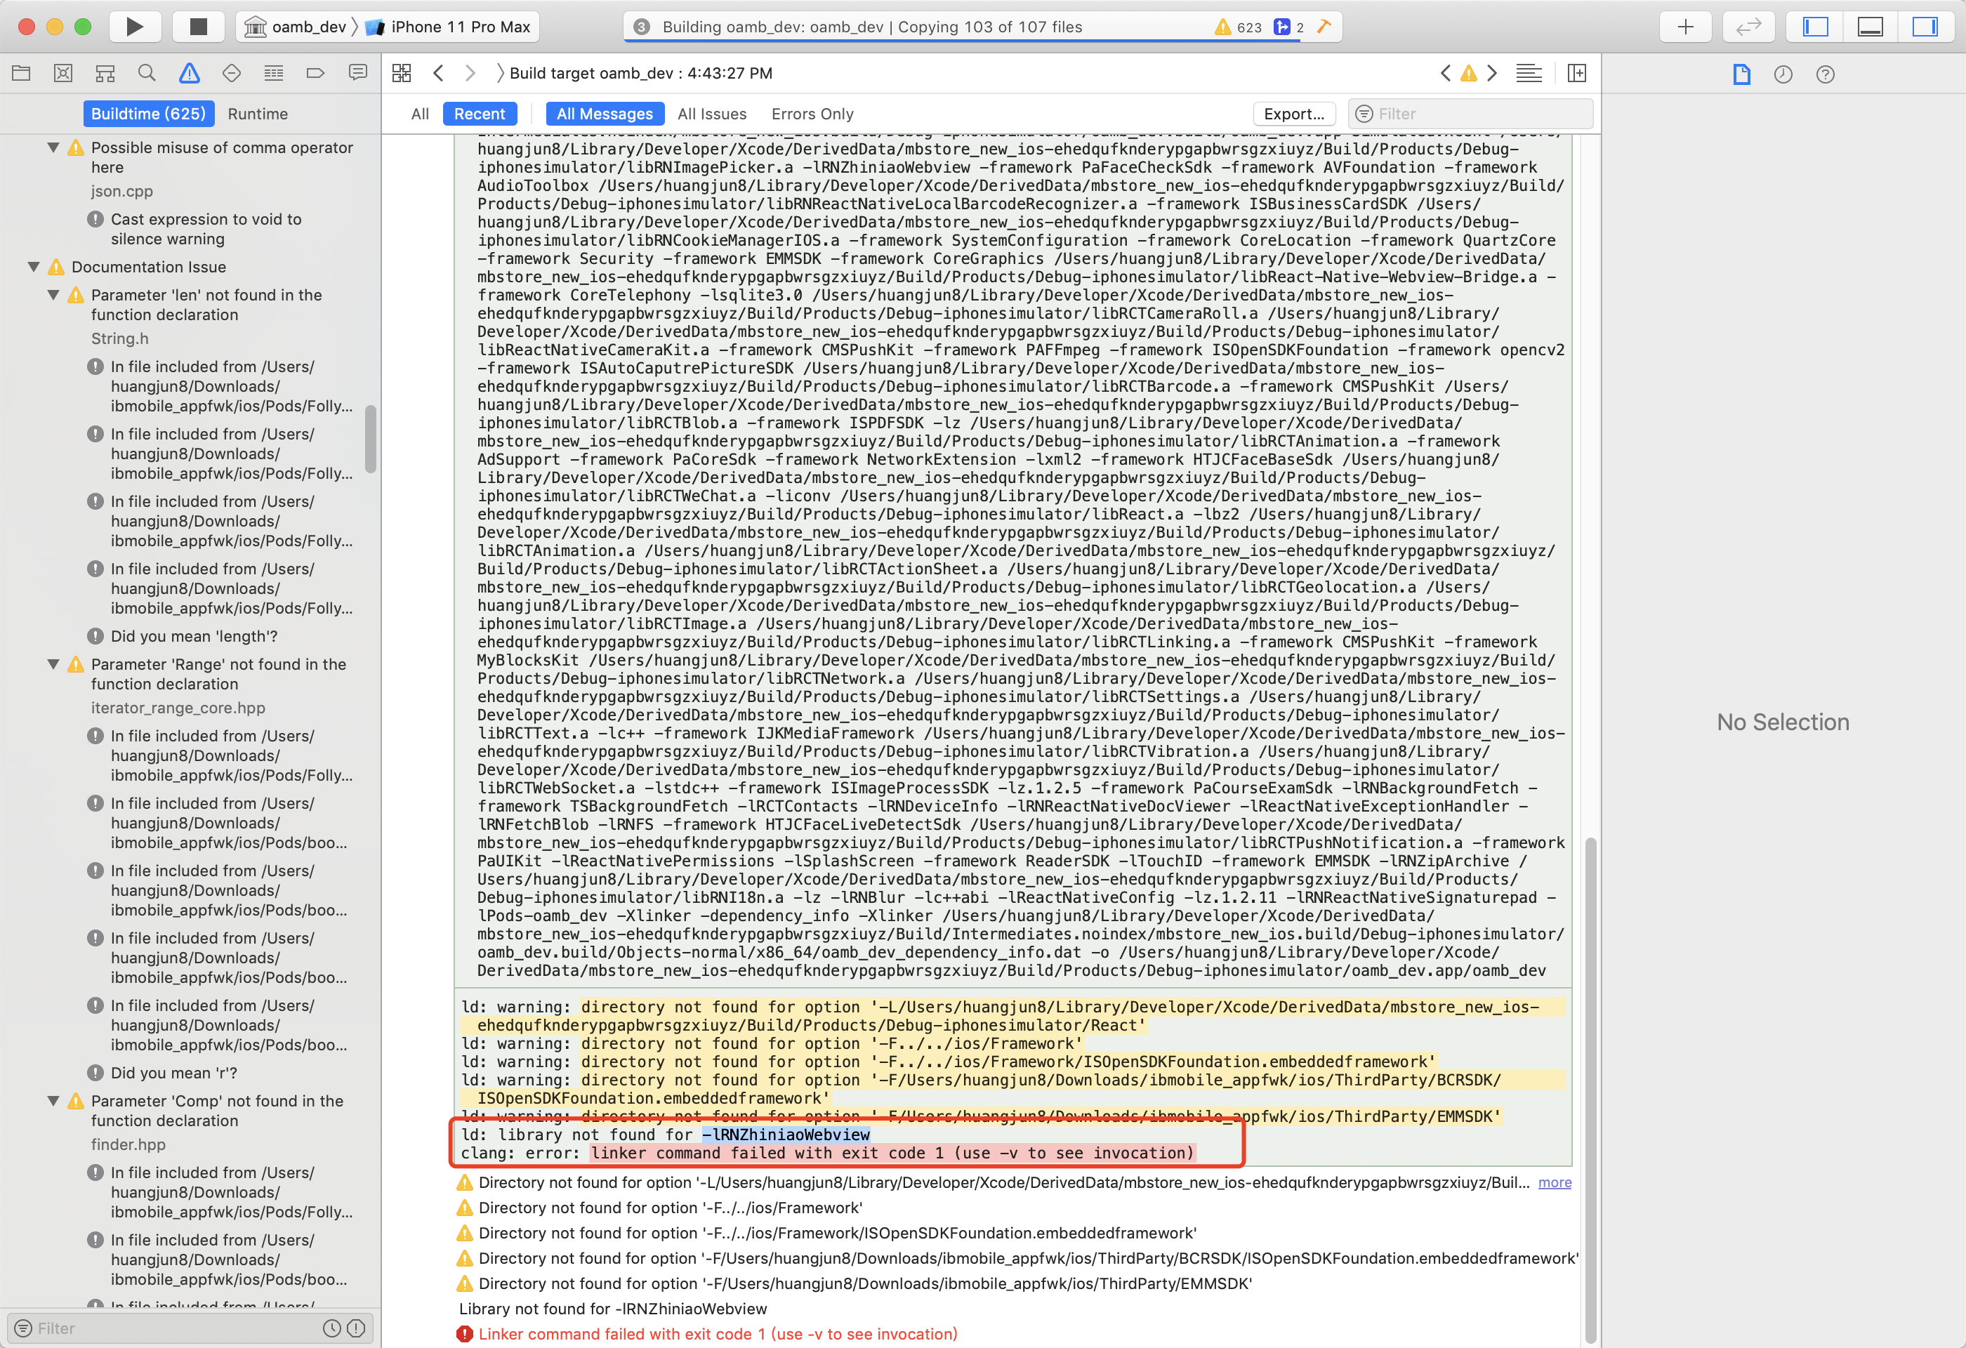Open the Project navigator folder icon
1966x1348 pixels.
(x=21, y=73)
